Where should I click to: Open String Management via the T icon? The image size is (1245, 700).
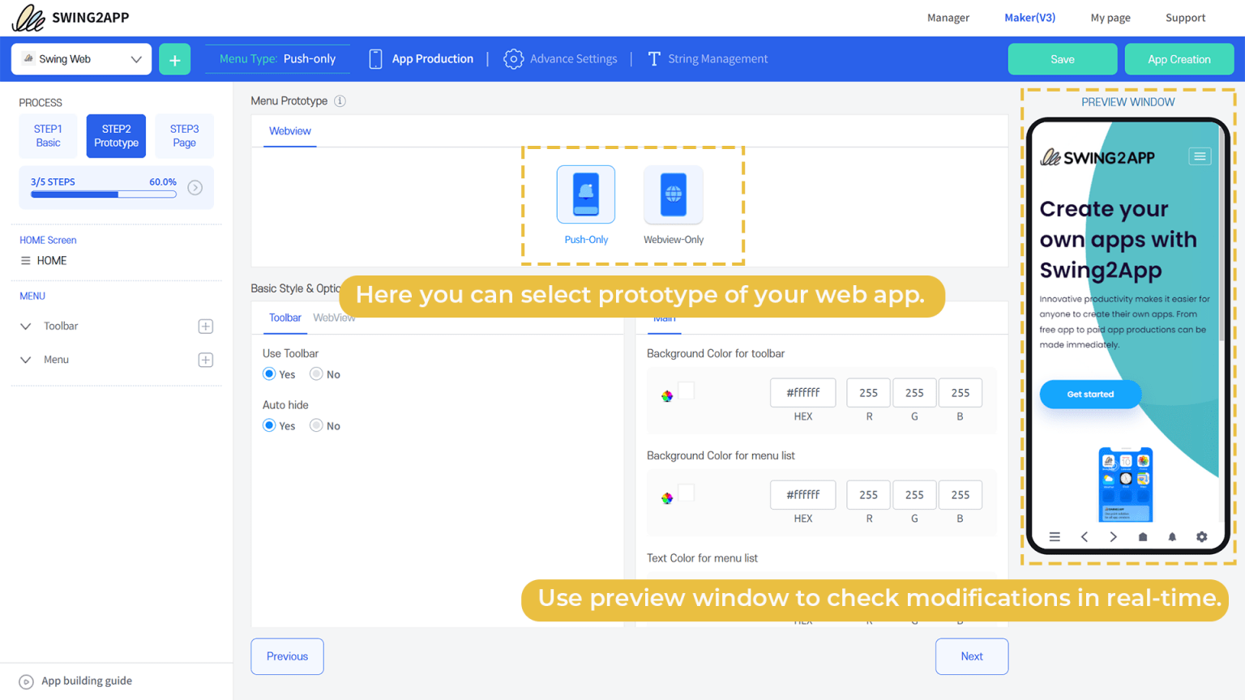(653, 58)
